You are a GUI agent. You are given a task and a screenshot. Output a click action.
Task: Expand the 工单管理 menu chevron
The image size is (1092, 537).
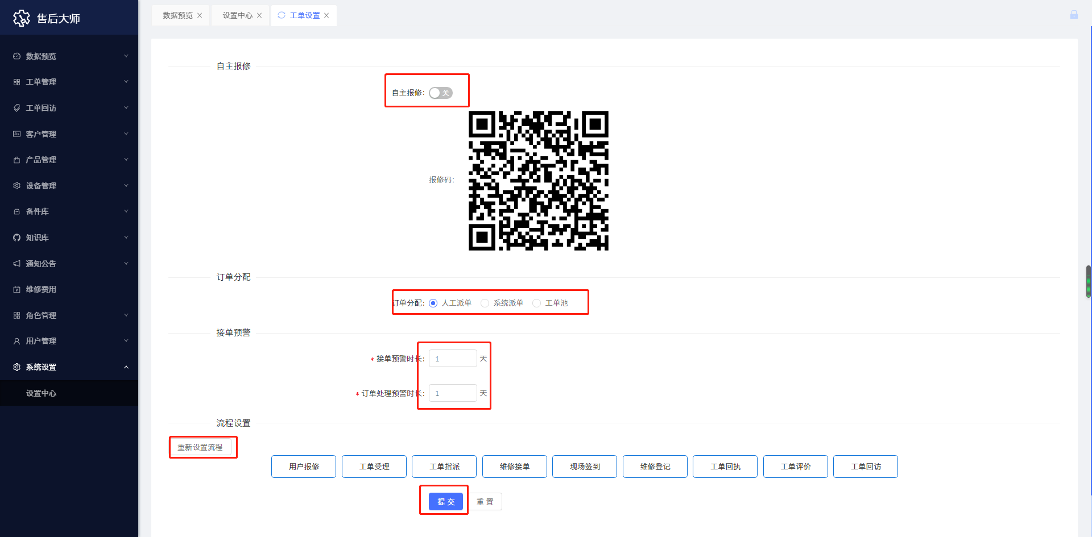[126, 82]
